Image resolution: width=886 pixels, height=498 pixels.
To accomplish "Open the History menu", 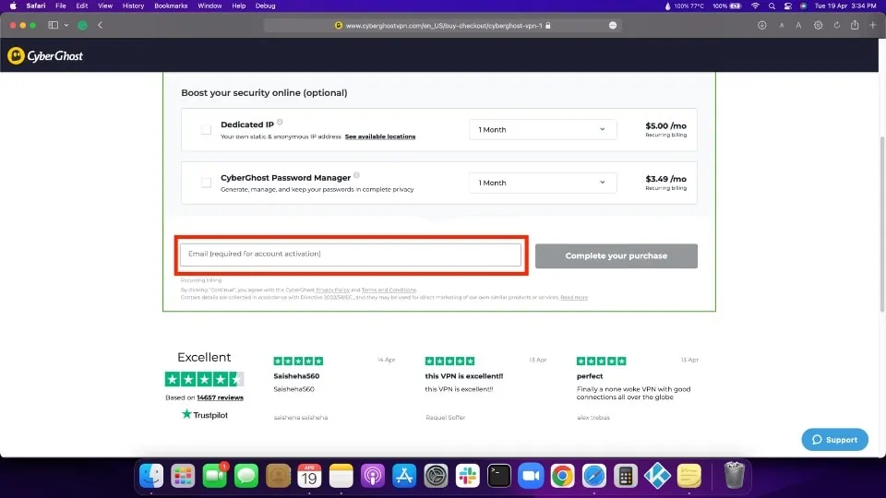I will (x=133, y=6).
